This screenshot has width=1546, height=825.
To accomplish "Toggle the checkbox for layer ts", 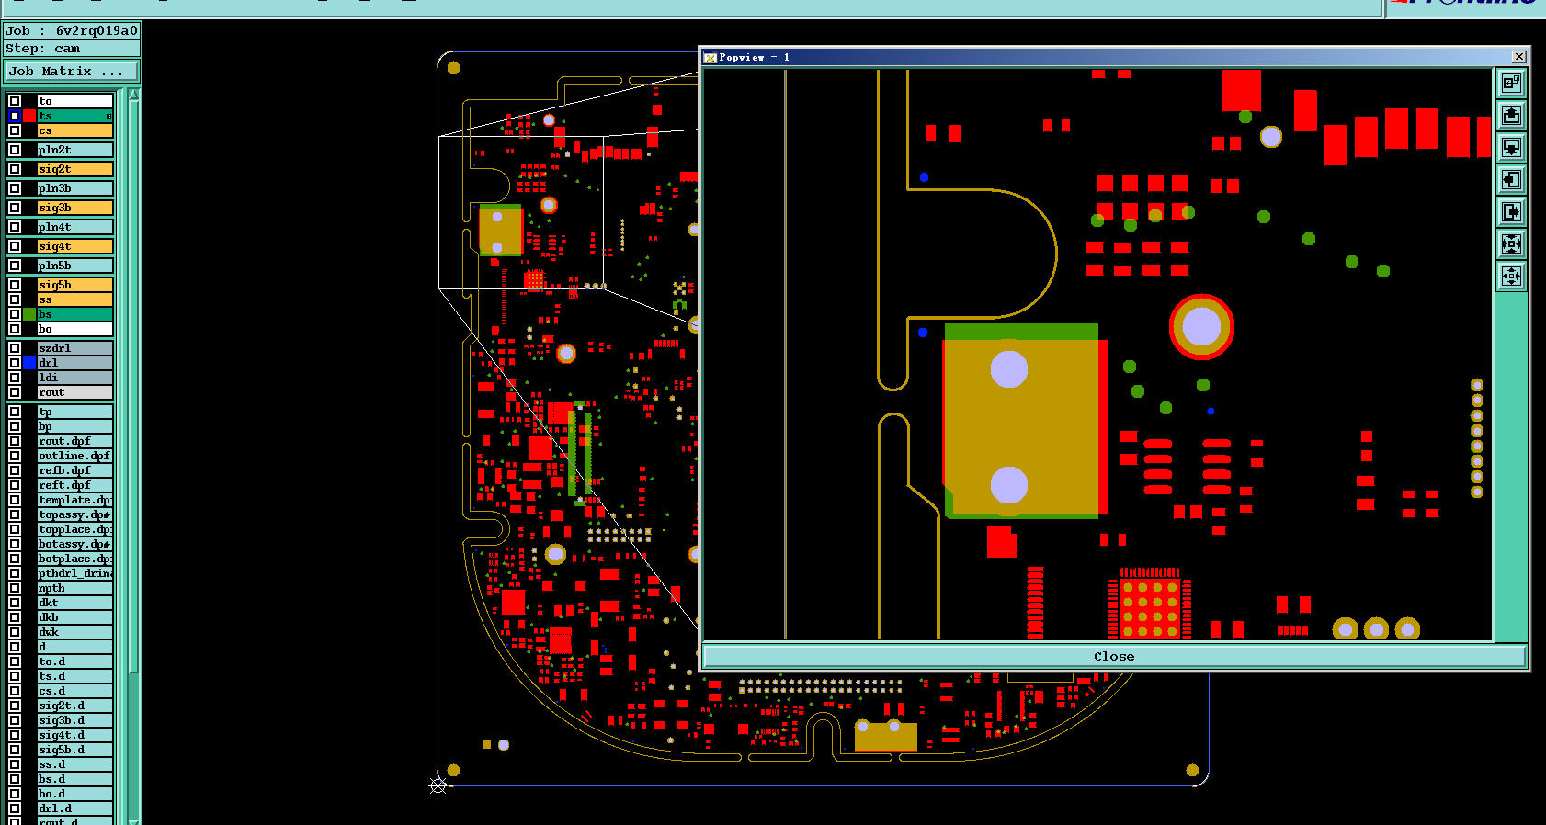I will (x=15, y=116).
